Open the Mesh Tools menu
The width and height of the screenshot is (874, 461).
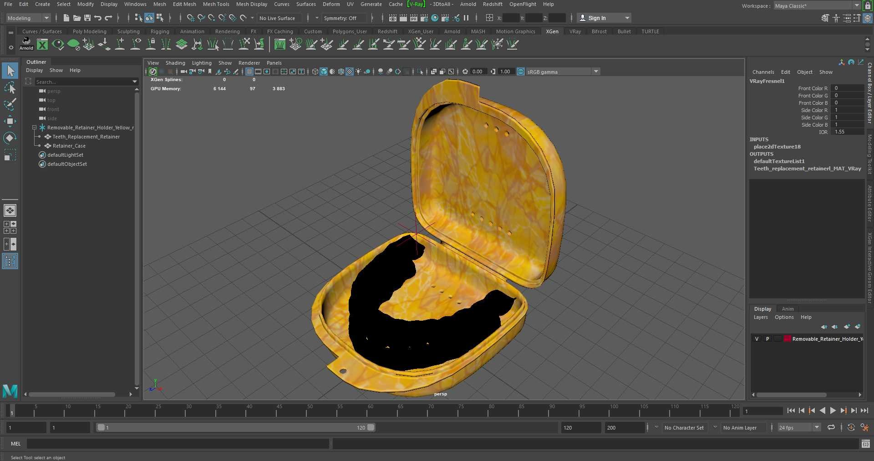(216, 4)
